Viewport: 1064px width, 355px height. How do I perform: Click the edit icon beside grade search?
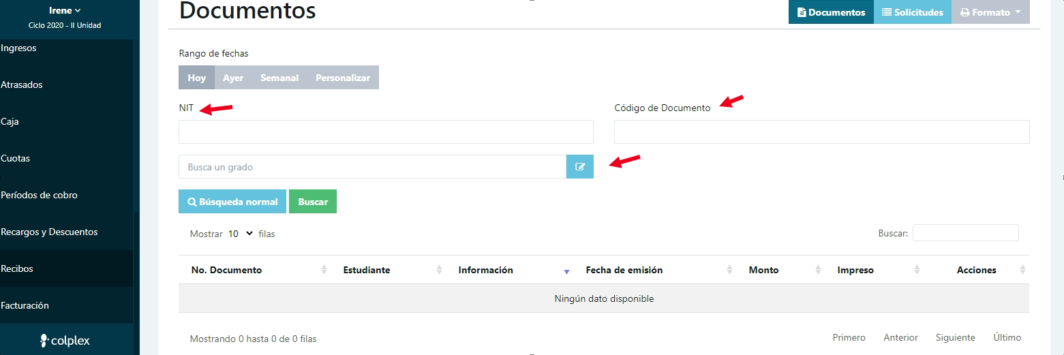pyautogui.click(x=580, y=167)
